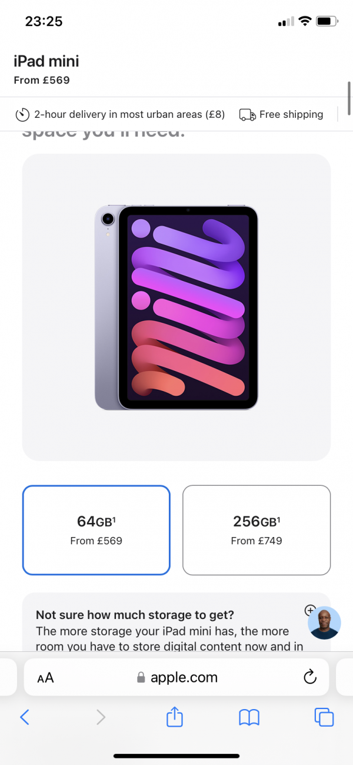This screenshot has height=765, width=353.
Task: Open the bookmarks book icon
Action: (x=249, y=717)
